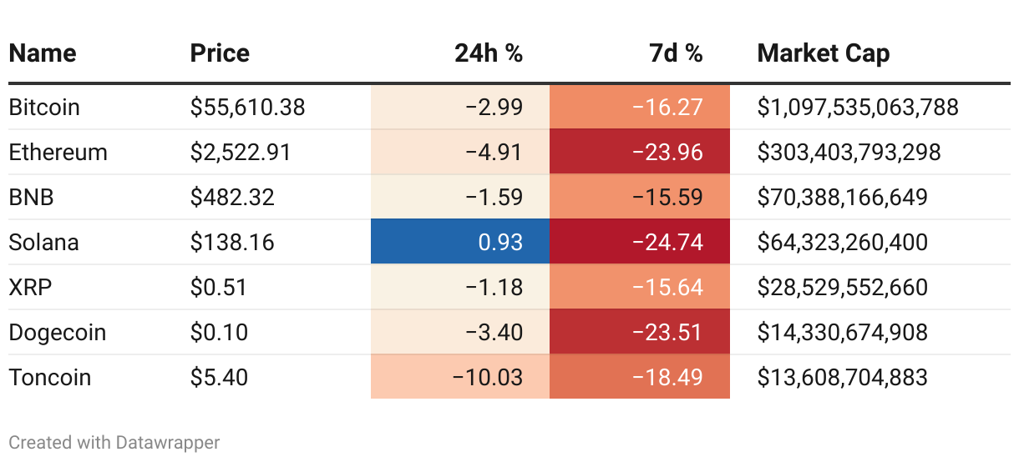The image size is (1019, 462).
Task: Click the Price column header
Action: 220,53
